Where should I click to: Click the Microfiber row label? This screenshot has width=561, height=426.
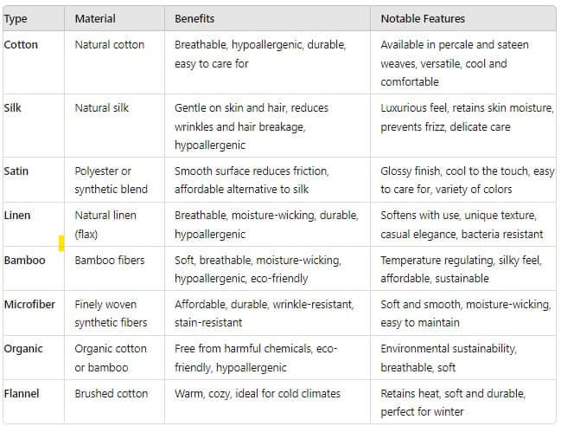[29, 304]
